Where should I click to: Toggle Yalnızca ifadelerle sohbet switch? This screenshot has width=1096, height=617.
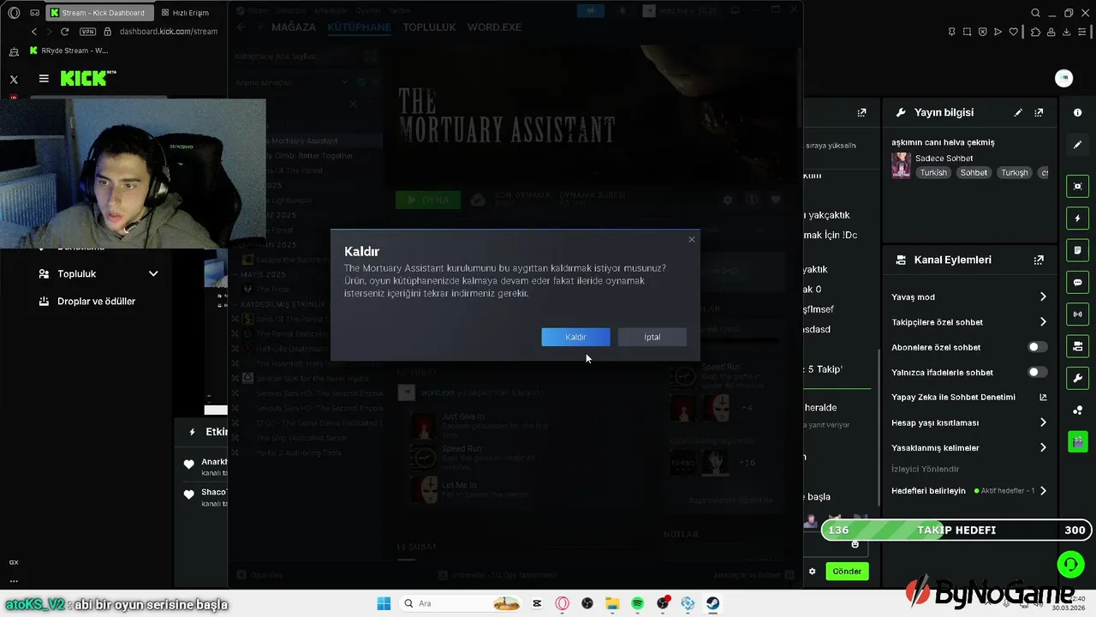(x=1037, y=372)
